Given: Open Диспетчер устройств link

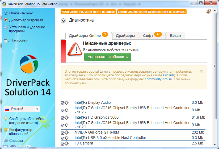Looking at the screenshot, I should (x=26, y=20).
